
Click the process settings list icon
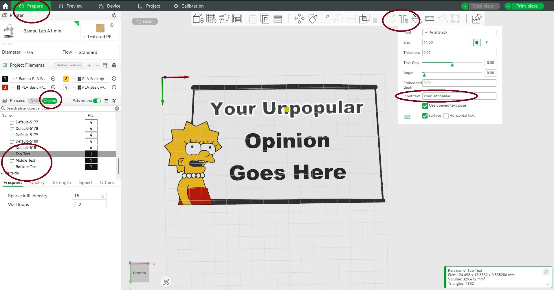click(x=106, y=101)
